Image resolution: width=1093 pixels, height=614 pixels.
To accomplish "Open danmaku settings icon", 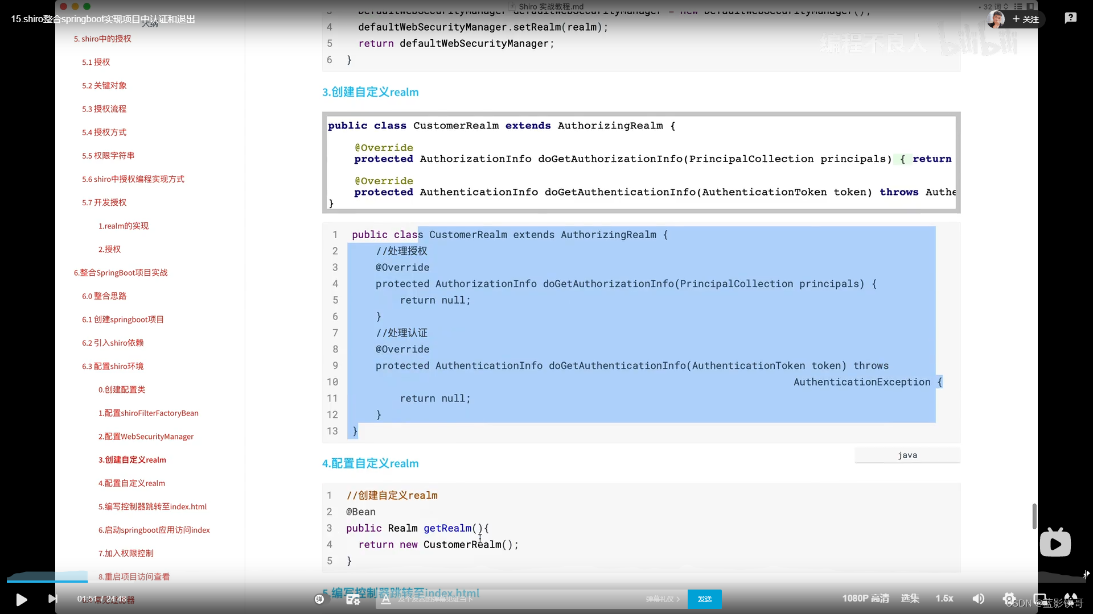I will (353, 599).
